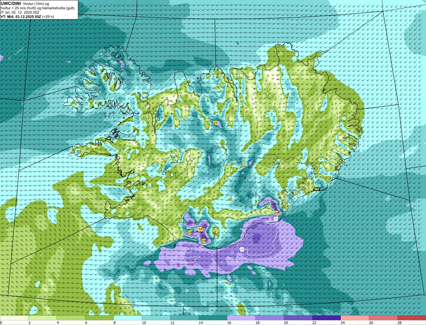The height and width of the screenshot is (325, 426).
Task: Select the 6–8 m/s olive green legend swatch
Action: coord(100,318)
